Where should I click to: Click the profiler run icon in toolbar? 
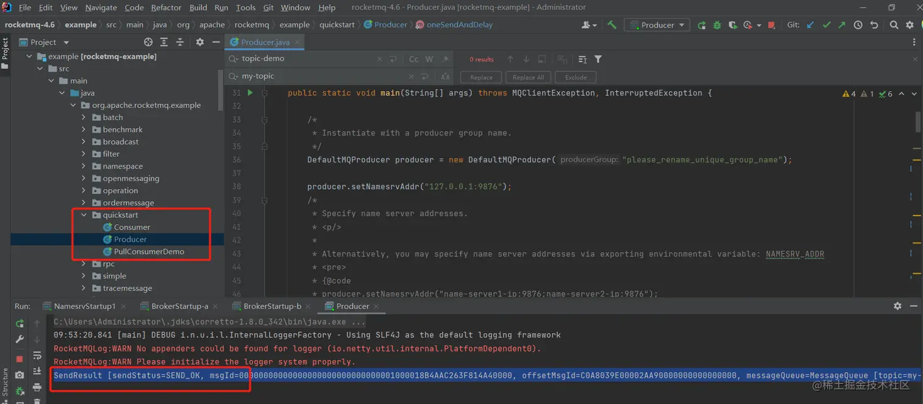pos(748,25)
